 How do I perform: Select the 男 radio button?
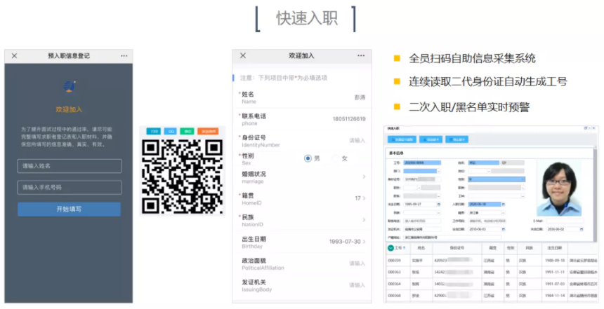(308, 158)
